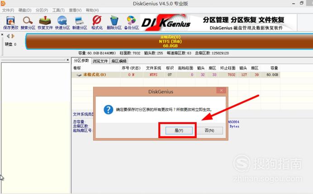Start the 快速分区 quick partition tool

tap(62, 23)
